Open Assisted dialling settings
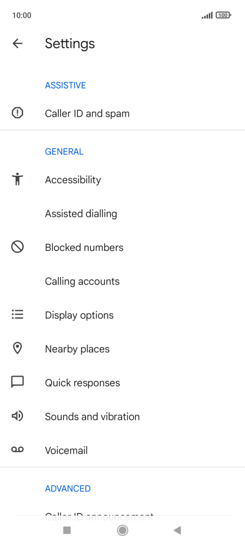245x545 pixels. (122, 214)
